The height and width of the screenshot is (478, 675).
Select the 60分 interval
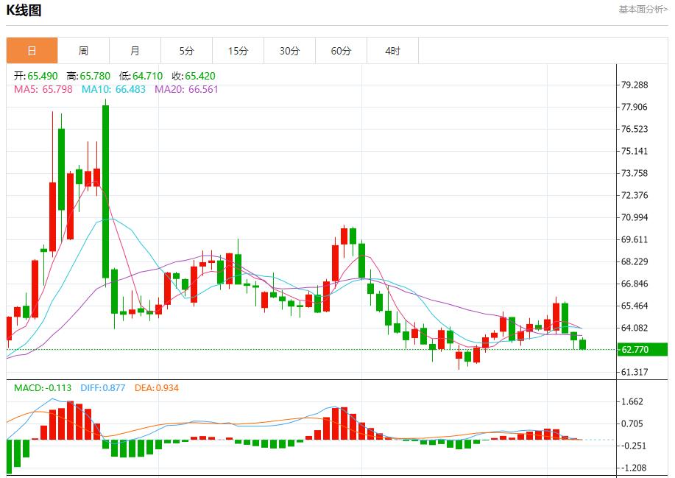[x=342, y=50]
